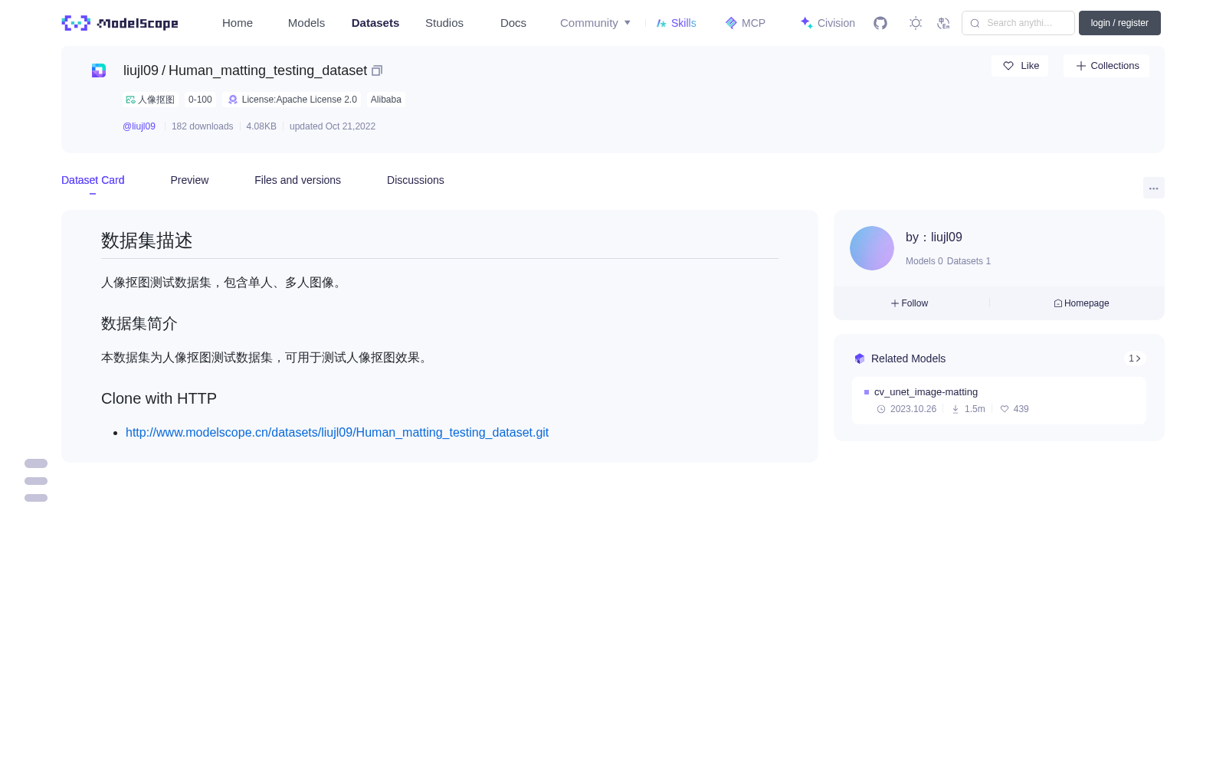The height and width of the screenshot is (766, 1226).
Task: Switch to the Discussions tab
Action: (x=415, y=180)
